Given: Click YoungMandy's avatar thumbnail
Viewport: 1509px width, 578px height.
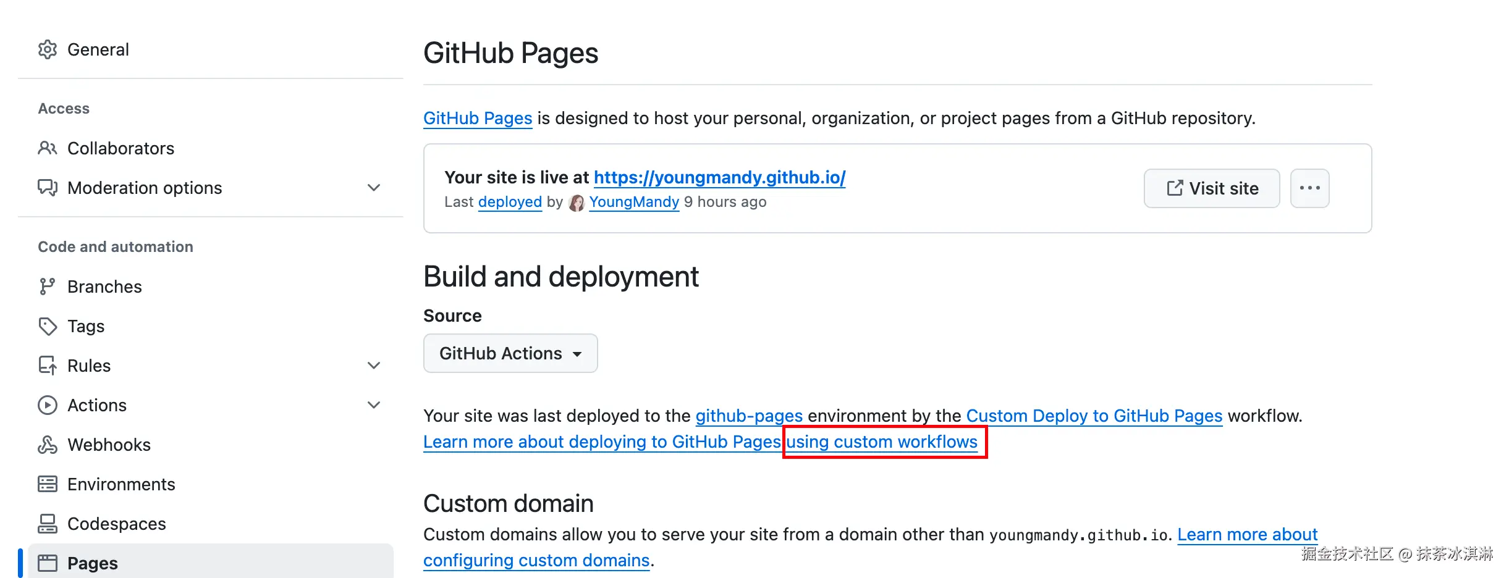Looking at the screenshot, I should pos(577,203).
